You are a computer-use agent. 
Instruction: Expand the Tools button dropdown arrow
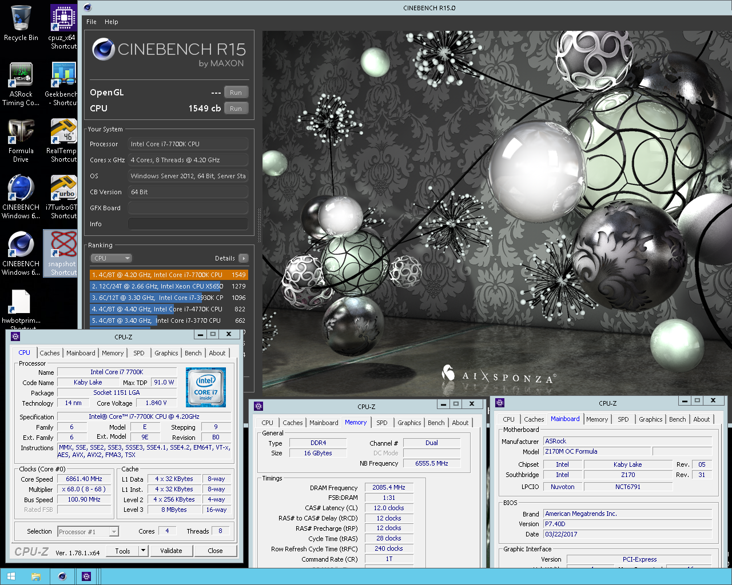(144, 551)
